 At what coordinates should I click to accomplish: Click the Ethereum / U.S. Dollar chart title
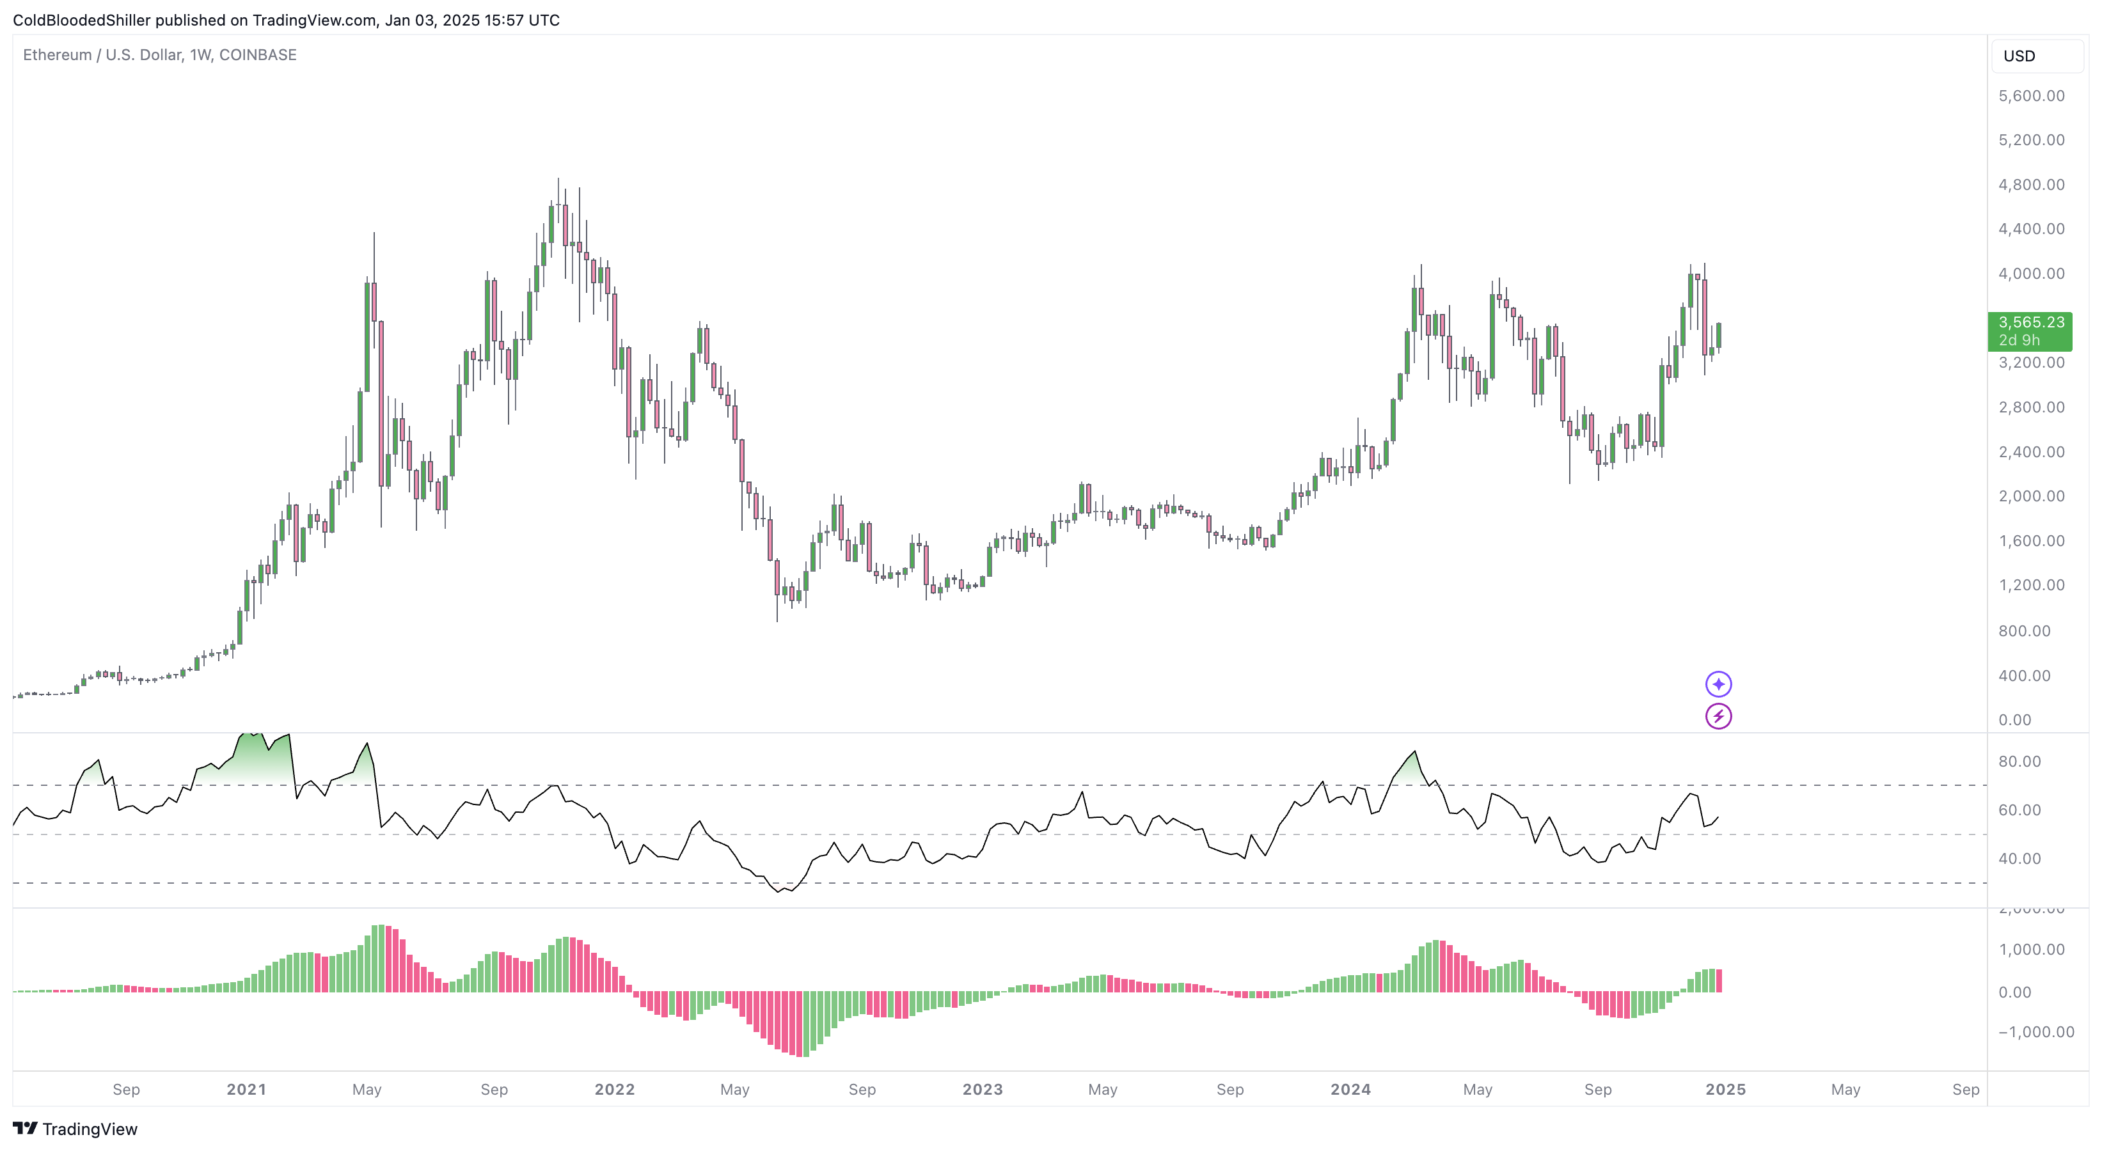coord(160,54)
